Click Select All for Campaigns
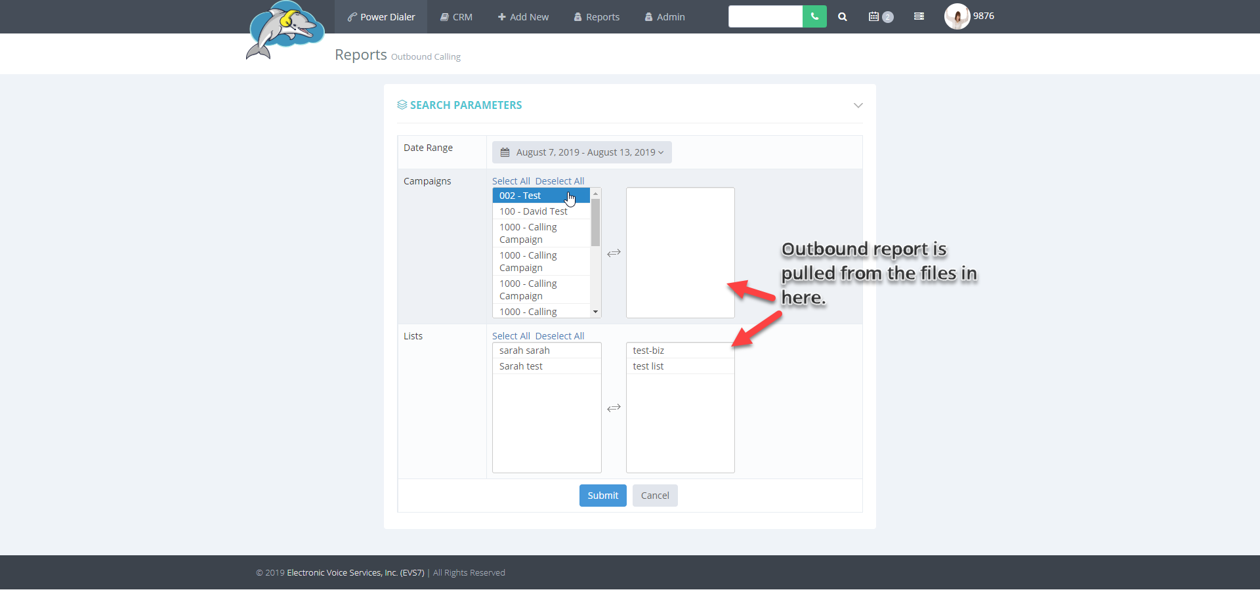The width and height of the screenshot is (1260, 615). tap(511, 181)
